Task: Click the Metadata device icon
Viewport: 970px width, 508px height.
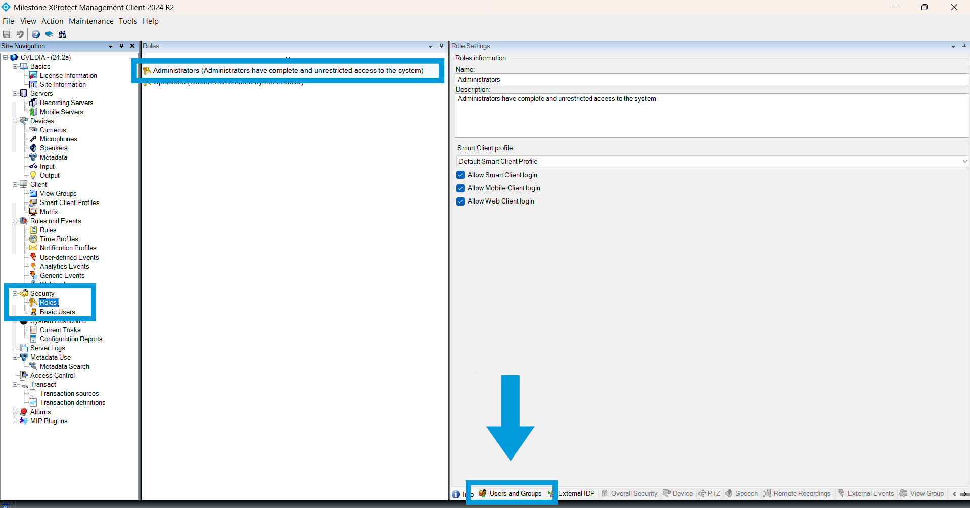Action: [33, 157]
